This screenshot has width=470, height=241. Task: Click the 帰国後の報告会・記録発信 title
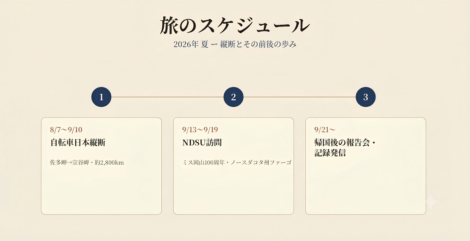(346, 148)
